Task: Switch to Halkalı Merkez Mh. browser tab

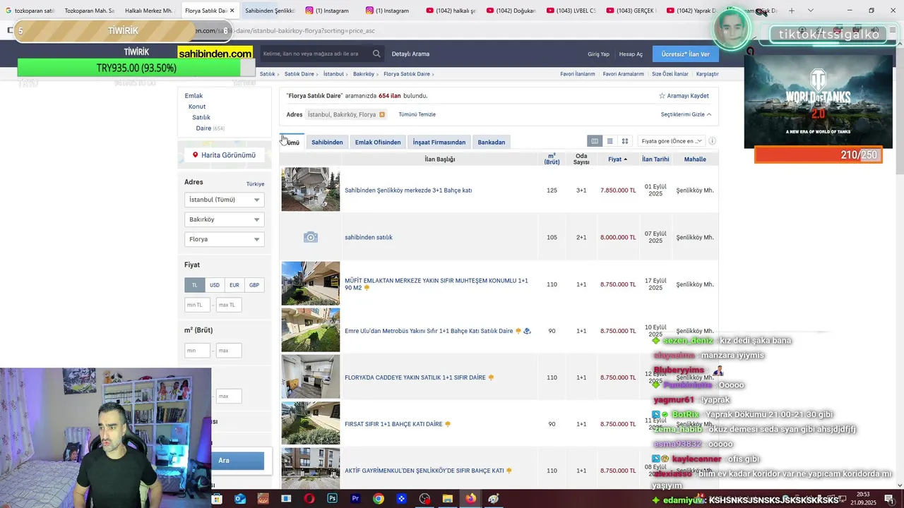Action: [148, 11]
